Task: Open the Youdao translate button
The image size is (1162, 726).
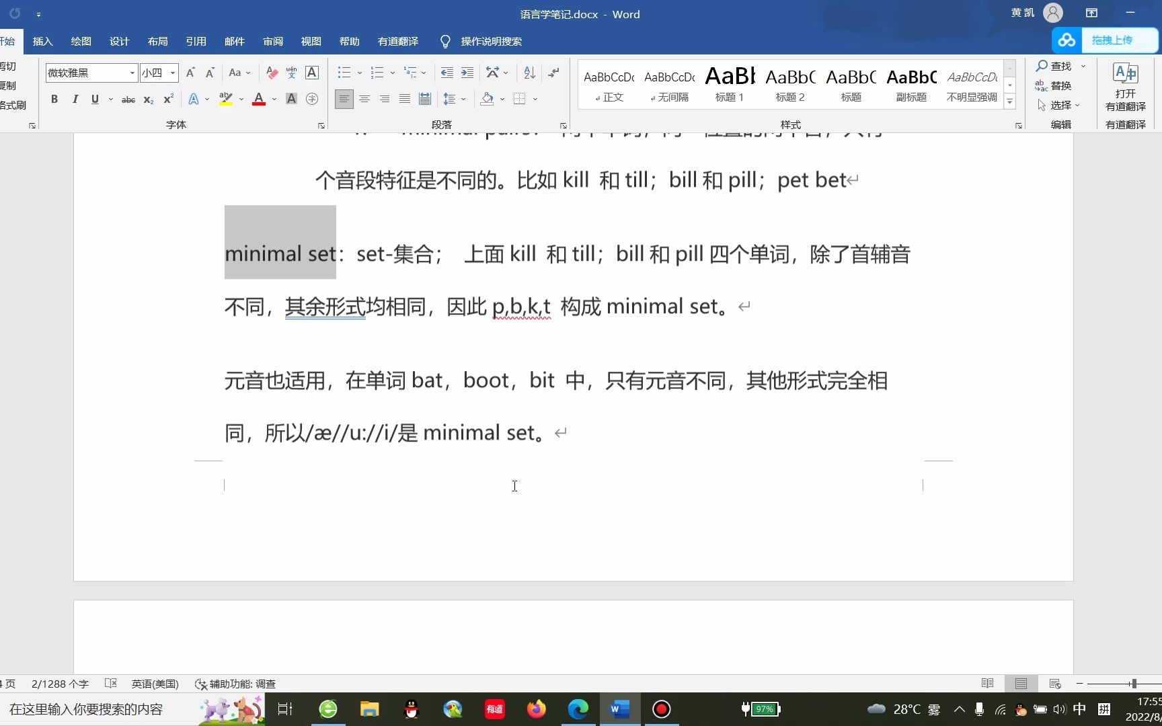Action: coord(1125,87)
